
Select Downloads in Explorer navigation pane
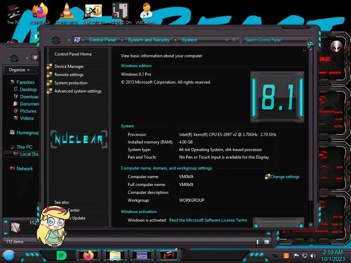click(x=29, y=97)
